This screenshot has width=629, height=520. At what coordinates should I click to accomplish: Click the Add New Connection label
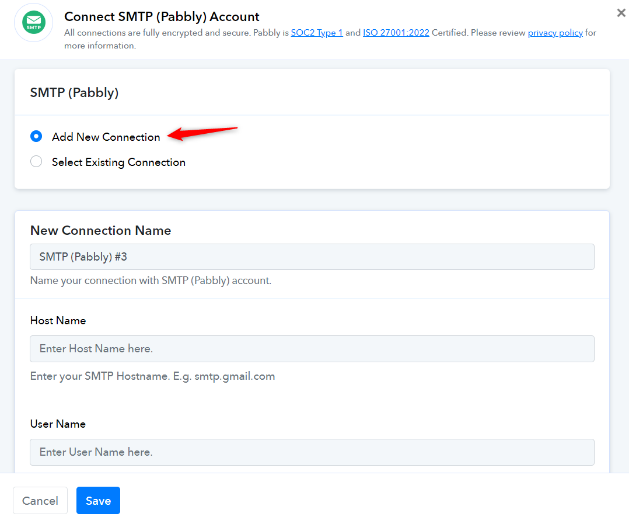pyautogui.click(x=106, y=137)
